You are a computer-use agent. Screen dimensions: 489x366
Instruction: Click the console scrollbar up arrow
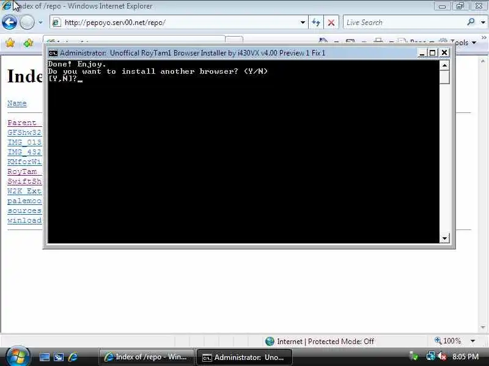coord(444,65)
